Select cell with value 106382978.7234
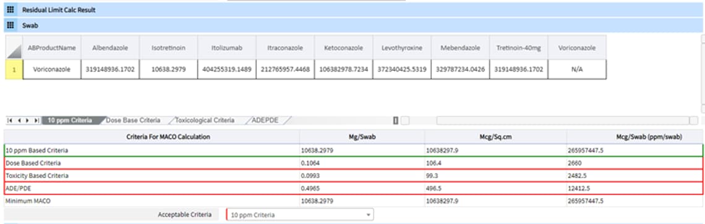 (343, 70)
